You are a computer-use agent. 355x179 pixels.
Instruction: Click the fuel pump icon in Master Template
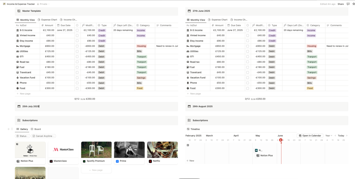click(x=18, y=67)
